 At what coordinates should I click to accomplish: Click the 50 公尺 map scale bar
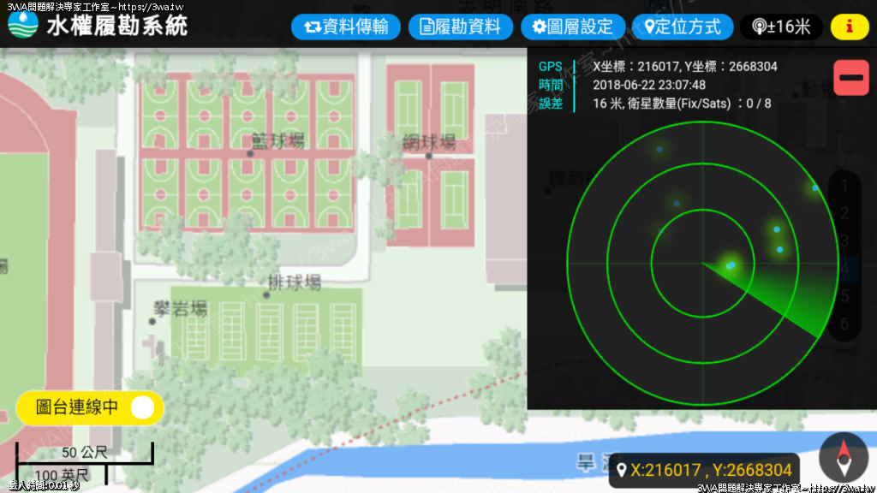point(83,453)
